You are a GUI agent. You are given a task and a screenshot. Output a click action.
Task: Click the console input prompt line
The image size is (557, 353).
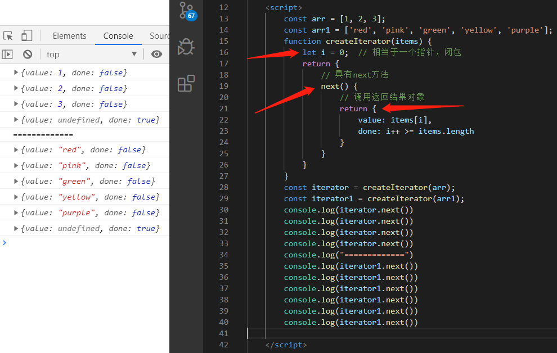tap(84, 243)
